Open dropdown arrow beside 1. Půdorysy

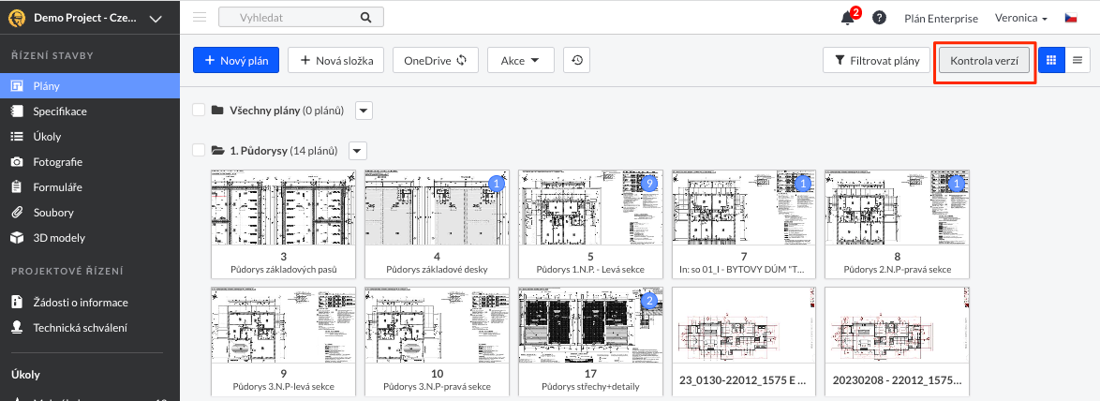click(x=357, y=150)
